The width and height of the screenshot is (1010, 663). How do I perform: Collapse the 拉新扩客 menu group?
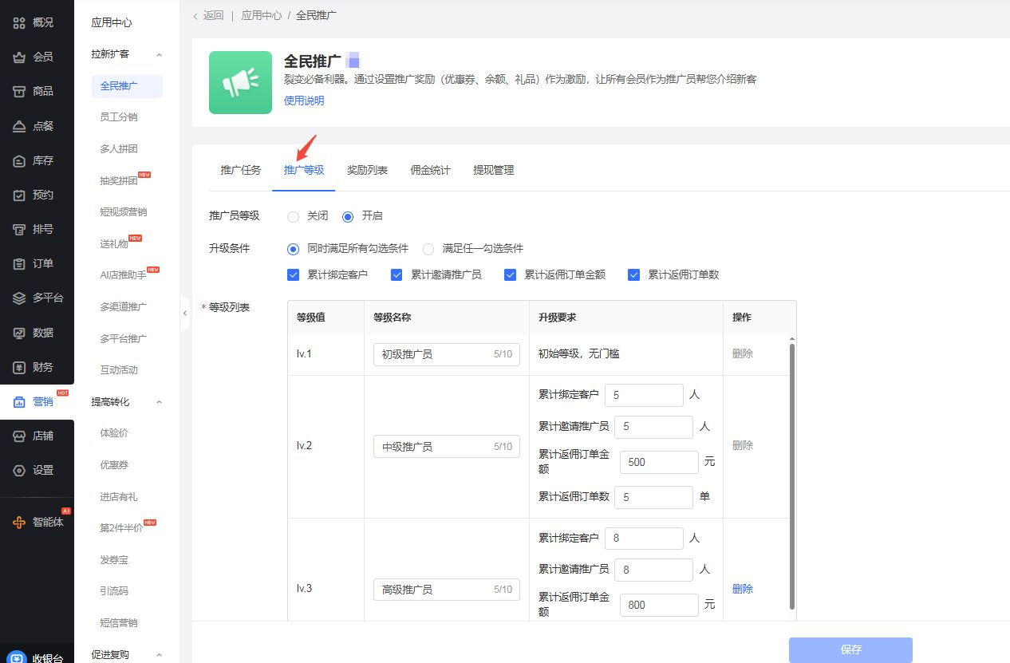tap(159, 54)
